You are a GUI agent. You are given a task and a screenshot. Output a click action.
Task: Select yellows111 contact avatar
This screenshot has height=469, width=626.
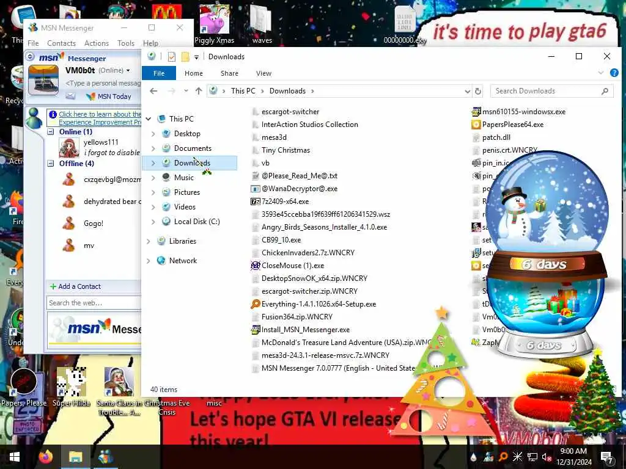68,147
